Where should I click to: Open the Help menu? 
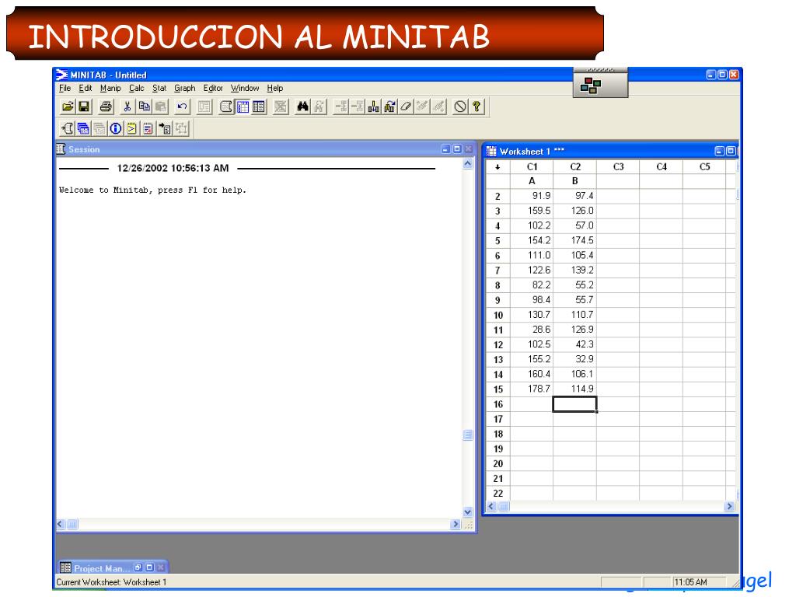click(x=275, y=89)
